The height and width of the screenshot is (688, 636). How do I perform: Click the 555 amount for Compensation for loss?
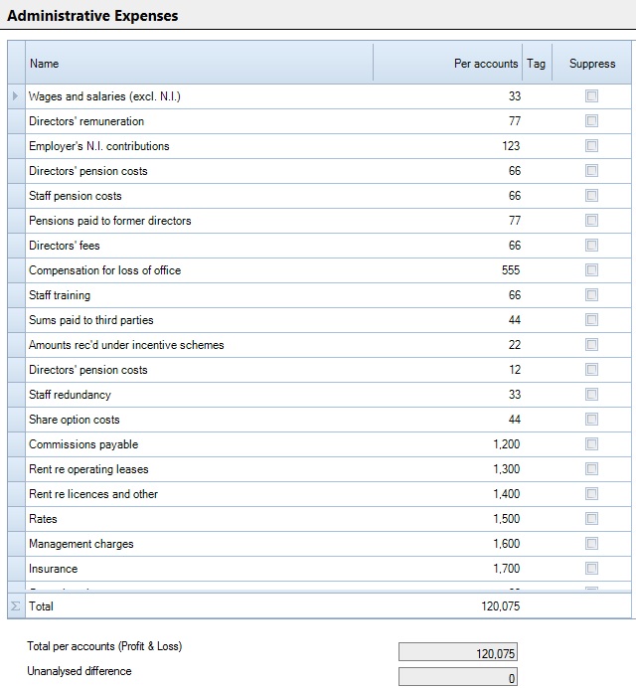[511, 270]
